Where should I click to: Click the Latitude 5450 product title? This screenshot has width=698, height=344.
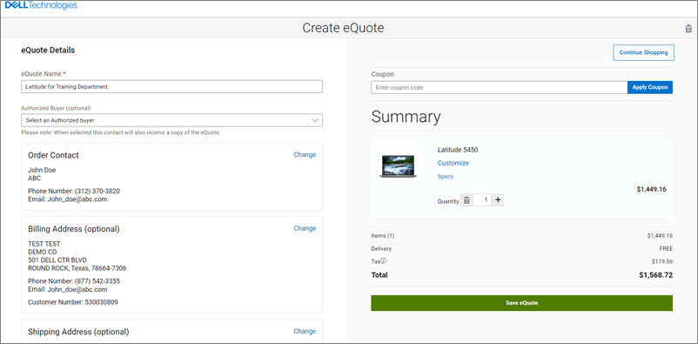pos(458,150)
